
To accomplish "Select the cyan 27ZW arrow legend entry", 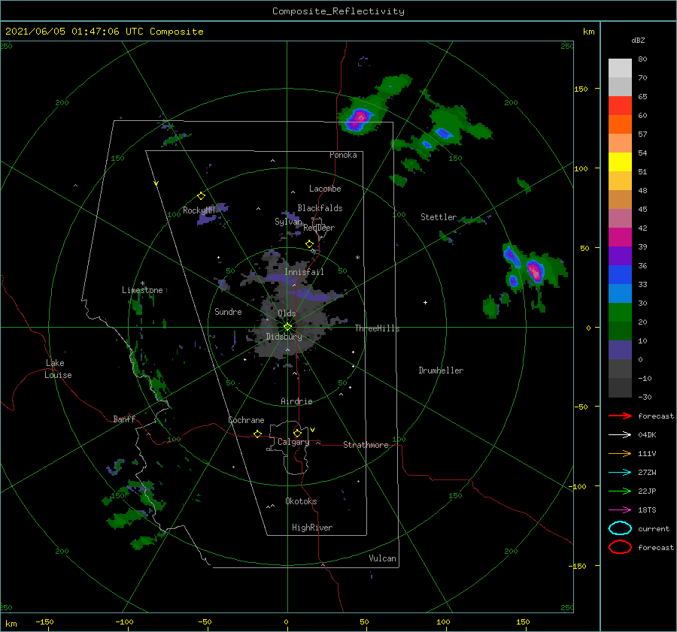I will pyautogui.click(x=620, y=472).
